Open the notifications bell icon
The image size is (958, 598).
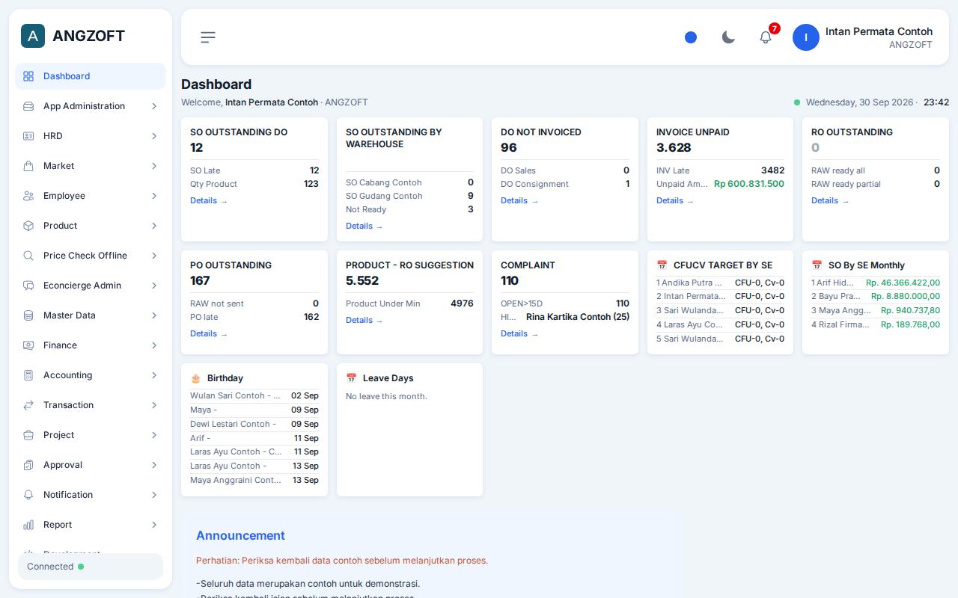766,37
